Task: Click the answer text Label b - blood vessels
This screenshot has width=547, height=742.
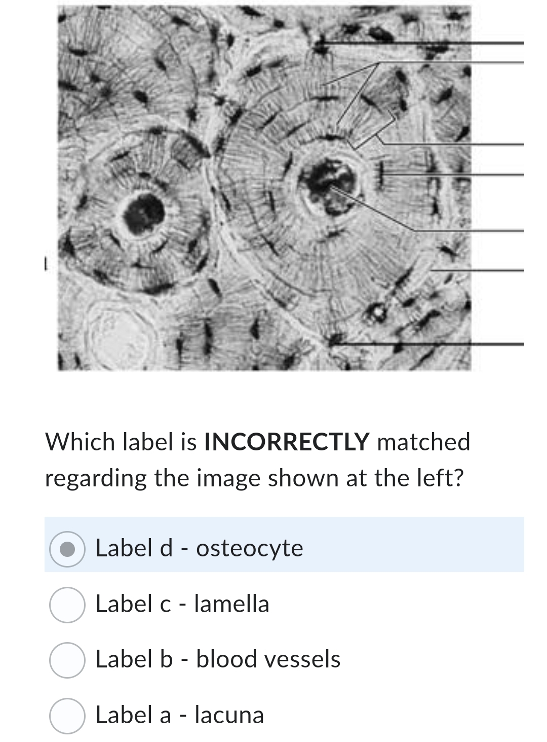Action: click(x=217, y=659)
